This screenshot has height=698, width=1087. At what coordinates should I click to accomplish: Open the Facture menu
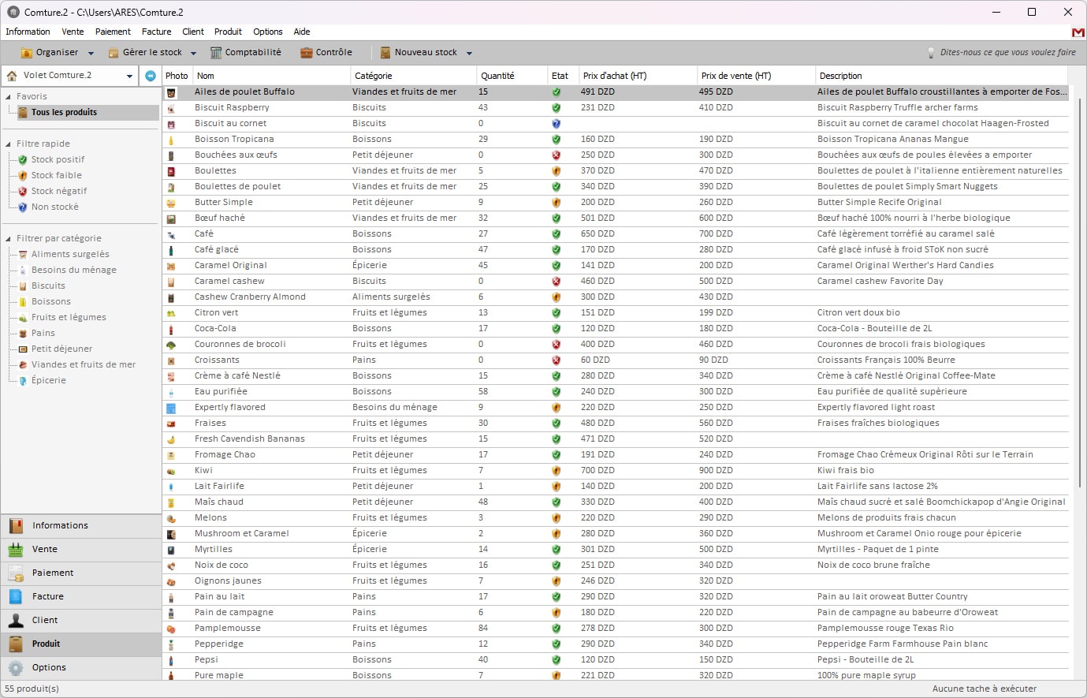156,32
